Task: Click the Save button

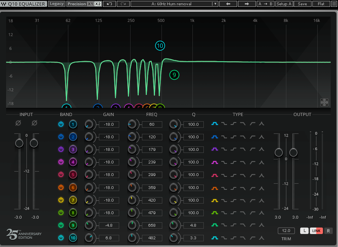Action: pos(303,4)
